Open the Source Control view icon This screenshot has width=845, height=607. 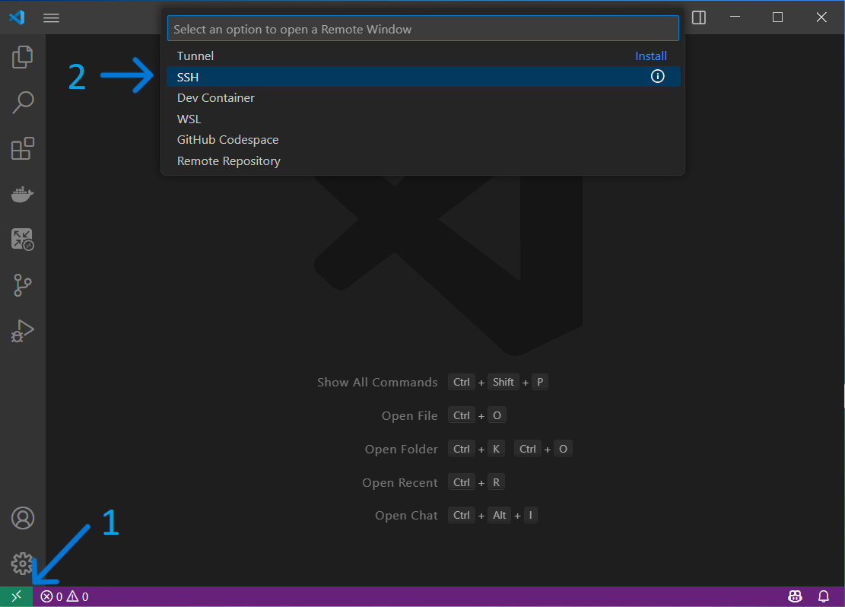[23, 286]
